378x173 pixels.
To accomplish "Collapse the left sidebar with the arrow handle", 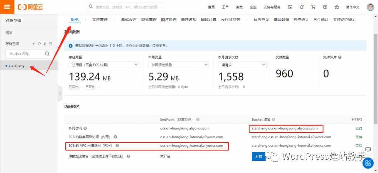I will coord(60,94).
